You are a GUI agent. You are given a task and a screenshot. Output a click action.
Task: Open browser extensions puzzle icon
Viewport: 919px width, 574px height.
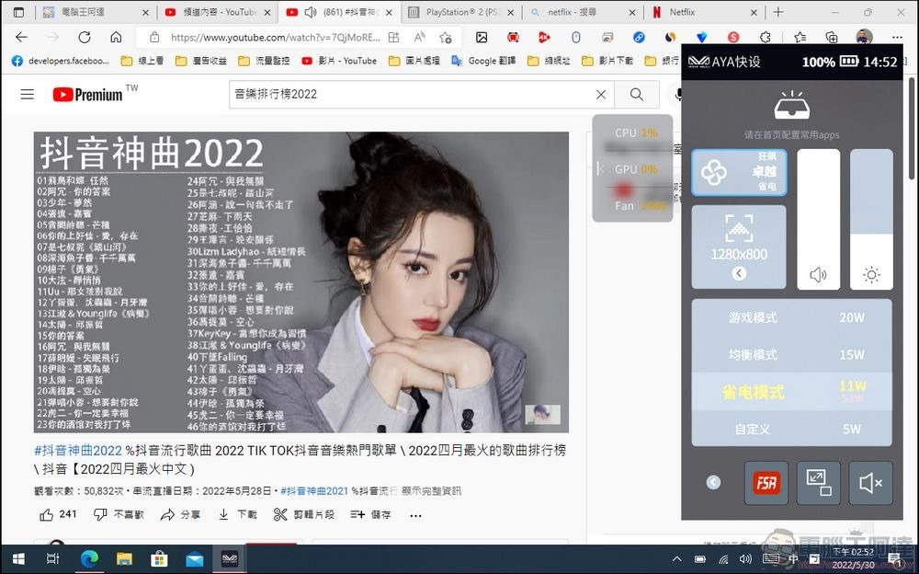click(765, 38)
